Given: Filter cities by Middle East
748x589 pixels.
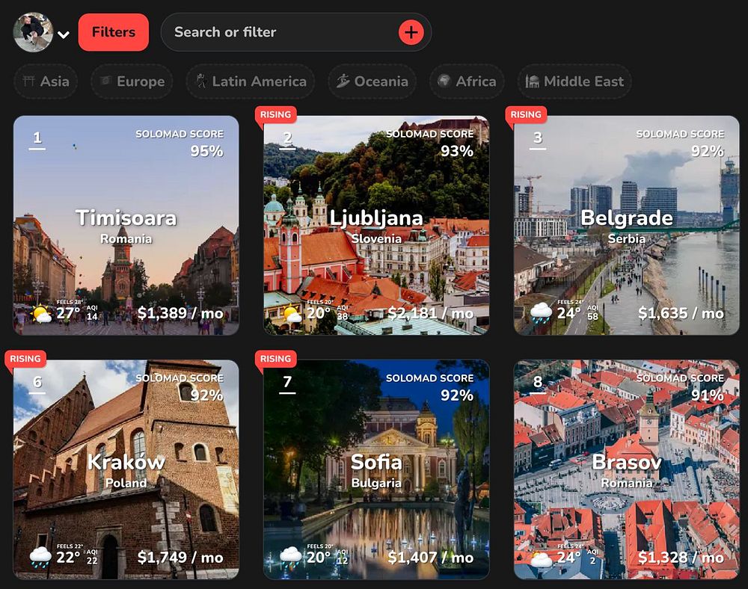Looking at the screenshot, I should (574, 81).
